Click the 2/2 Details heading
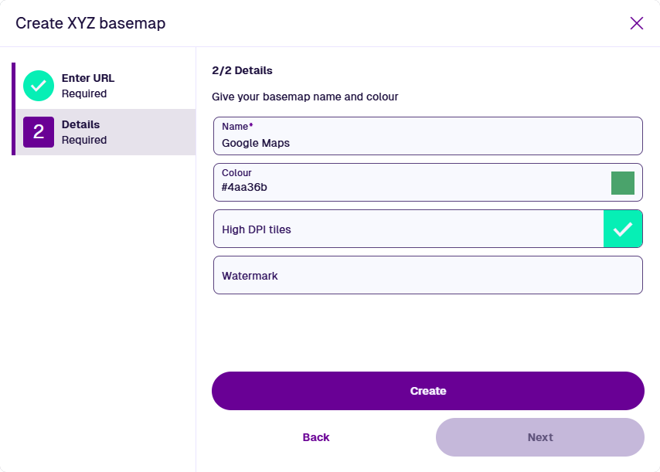 point(242,70)
